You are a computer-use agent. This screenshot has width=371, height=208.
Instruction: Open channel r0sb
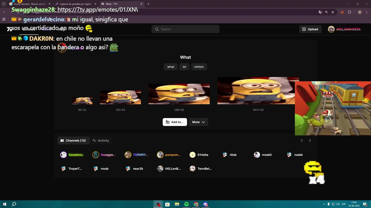pos(230,155)
